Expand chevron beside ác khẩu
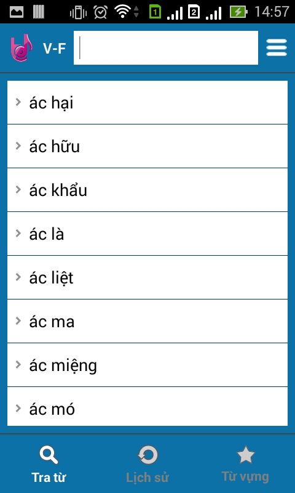 (x=18, y=190)
